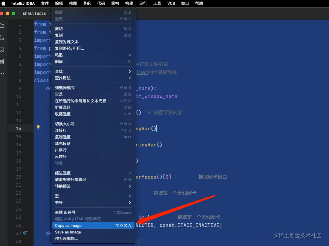329x246 pixels.
Task: Choose 扩展选区 menu entry
Action: coord(93,107)
